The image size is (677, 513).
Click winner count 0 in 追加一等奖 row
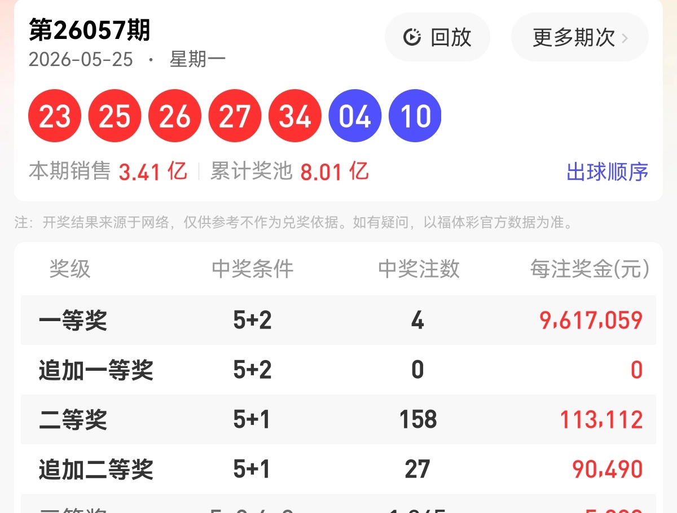coord(417,371)
